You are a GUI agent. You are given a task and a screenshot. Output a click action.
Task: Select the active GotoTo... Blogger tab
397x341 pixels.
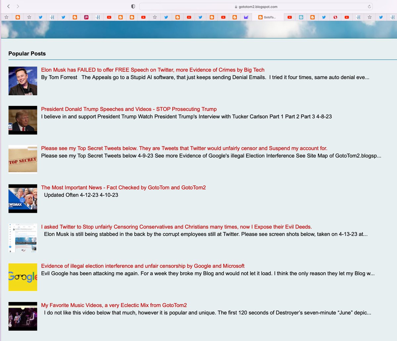268,17
